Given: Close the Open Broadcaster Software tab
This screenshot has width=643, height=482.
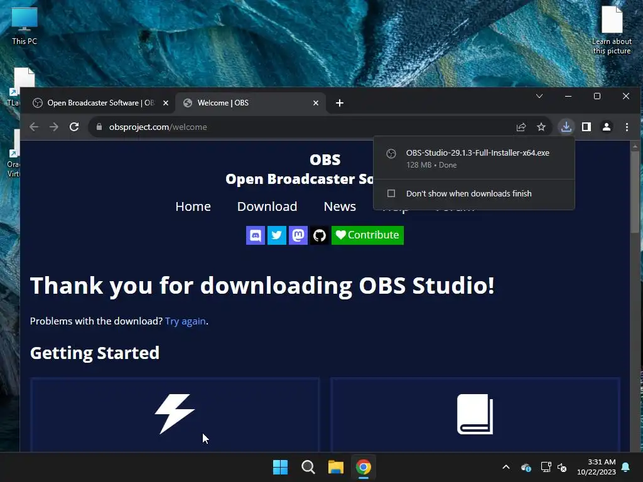Looking at the screenshot, I should pos(166,103).
